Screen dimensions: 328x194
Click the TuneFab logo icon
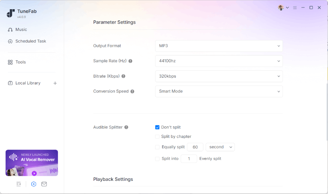coord(11,13)
